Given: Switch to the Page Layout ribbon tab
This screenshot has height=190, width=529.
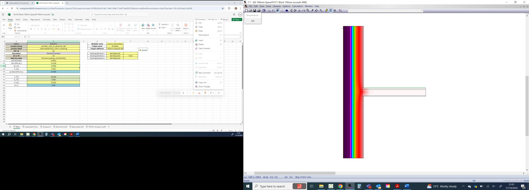Looking at the screenshot, I should pos(35,20).
